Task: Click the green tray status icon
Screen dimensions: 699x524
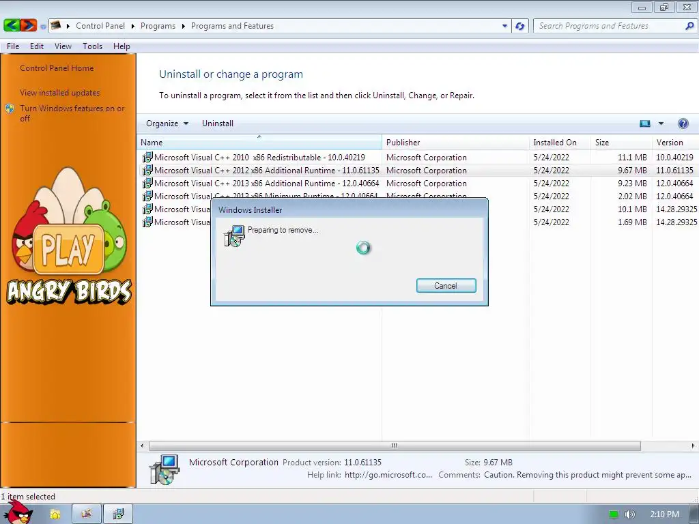Action: click(614, 514)
